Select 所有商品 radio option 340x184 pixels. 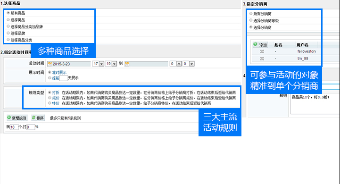pyautogui.click(x=8, y=13)
